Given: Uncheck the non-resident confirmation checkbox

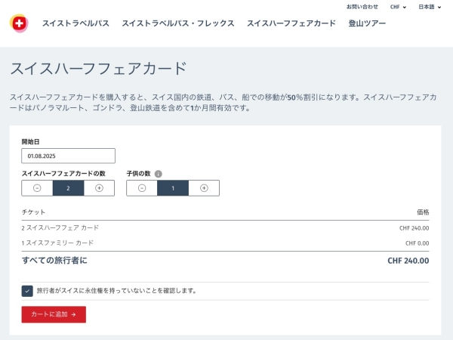Looking at the screenshot, I should pyautogui.click(x=27, y=291).
